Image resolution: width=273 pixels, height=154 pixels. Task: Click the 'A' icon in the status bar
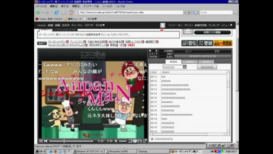[210, 145]
